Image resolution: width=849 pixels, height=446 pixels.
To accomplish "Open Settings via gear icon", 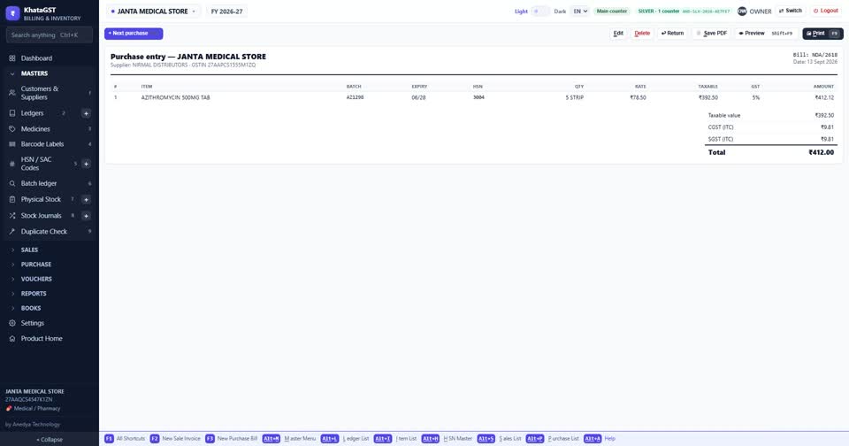I will click(x=11, y=323).
